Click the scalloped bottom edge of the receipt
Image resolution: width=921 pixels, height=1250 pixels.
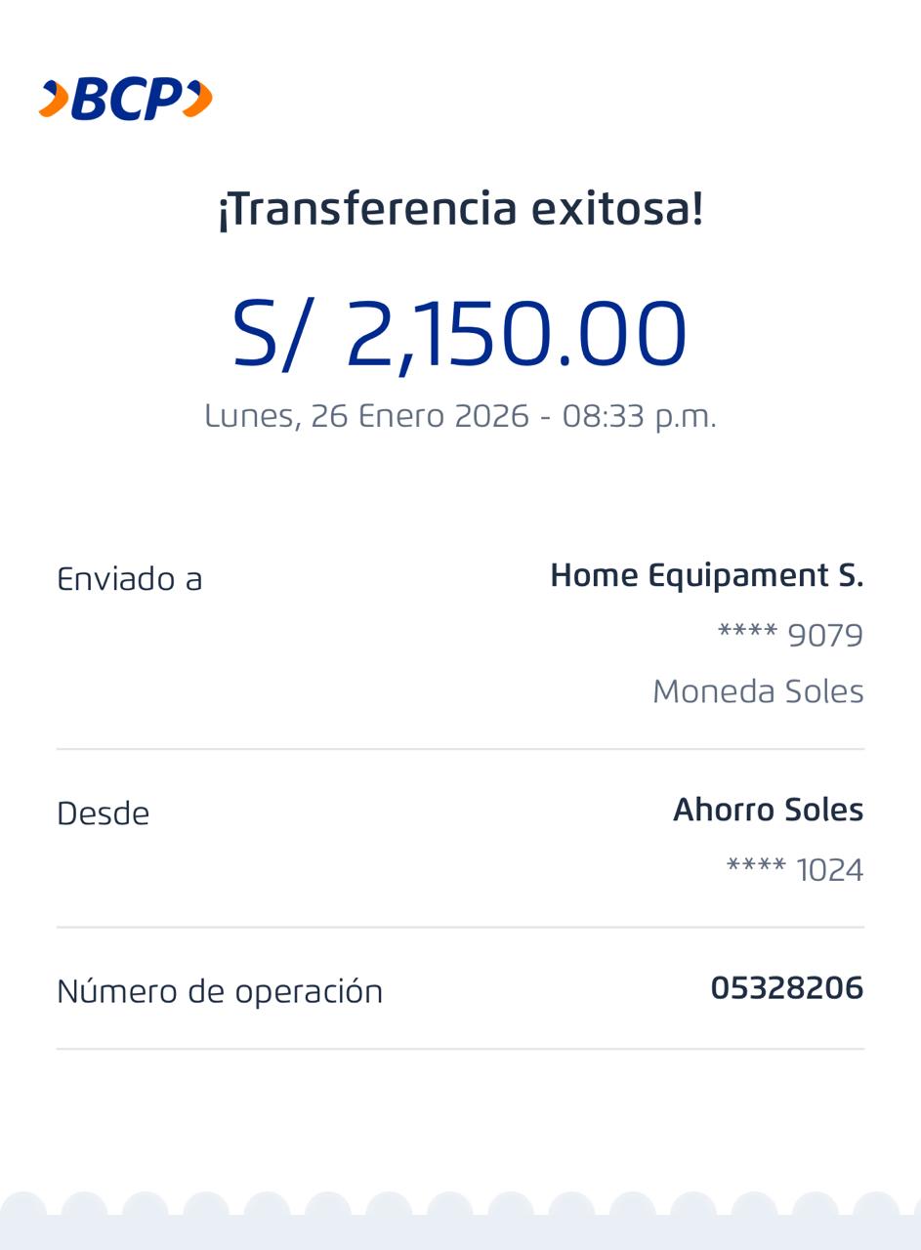(460, 1219)
